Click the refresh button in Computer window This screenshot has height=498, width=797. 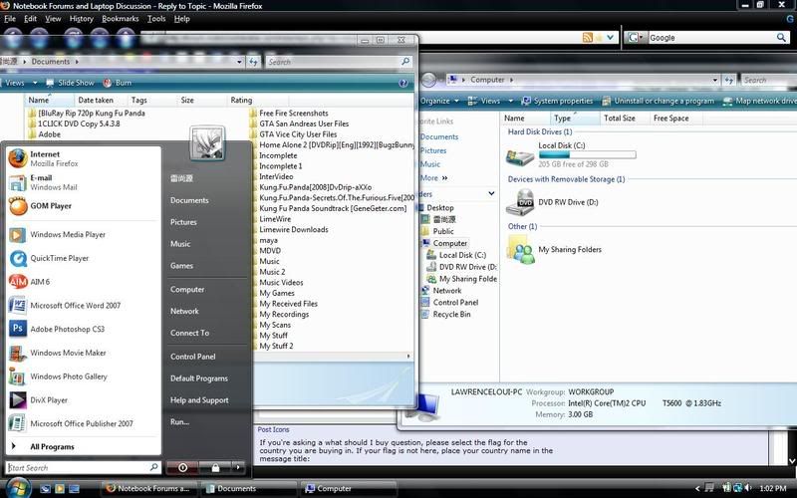tap(729, 80)
